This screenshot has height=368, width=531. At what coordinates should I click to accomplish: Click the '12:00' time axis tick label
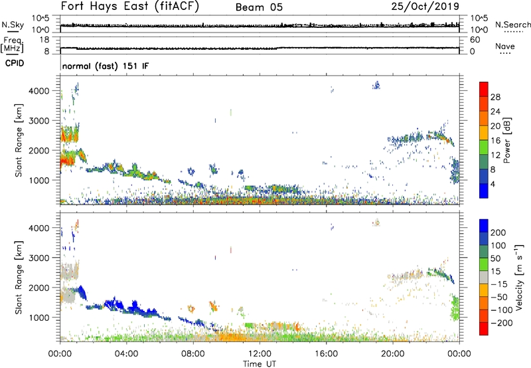tap(260, 354)
